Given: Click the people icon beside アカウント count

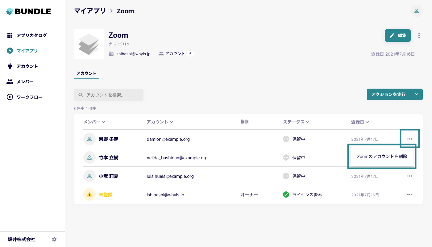Looking at the screenshot, I should coord(161,54).
